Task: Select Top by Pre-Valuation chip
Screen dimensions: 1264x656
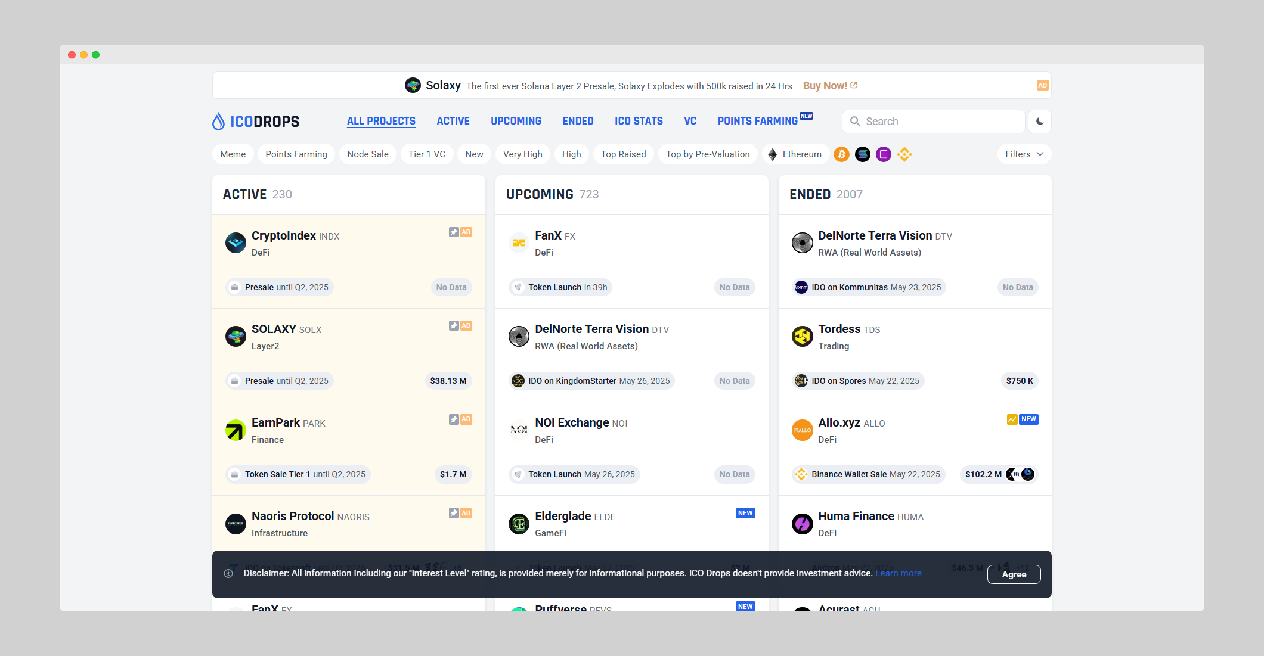Action: tap(708, 154)
